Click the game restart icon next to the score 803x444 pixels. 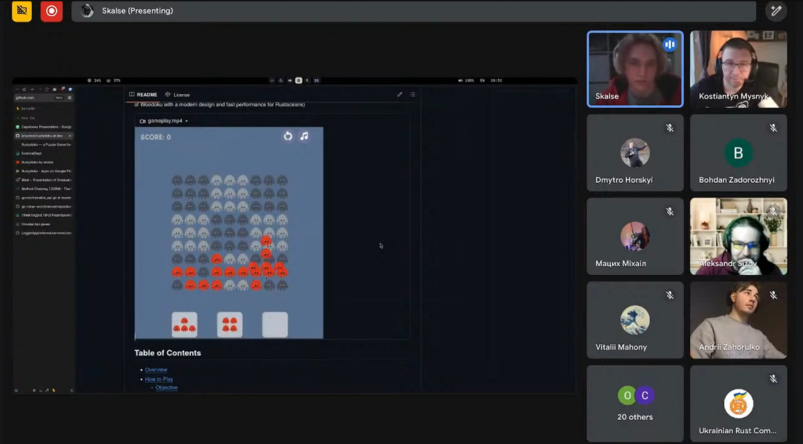[288, 136]
